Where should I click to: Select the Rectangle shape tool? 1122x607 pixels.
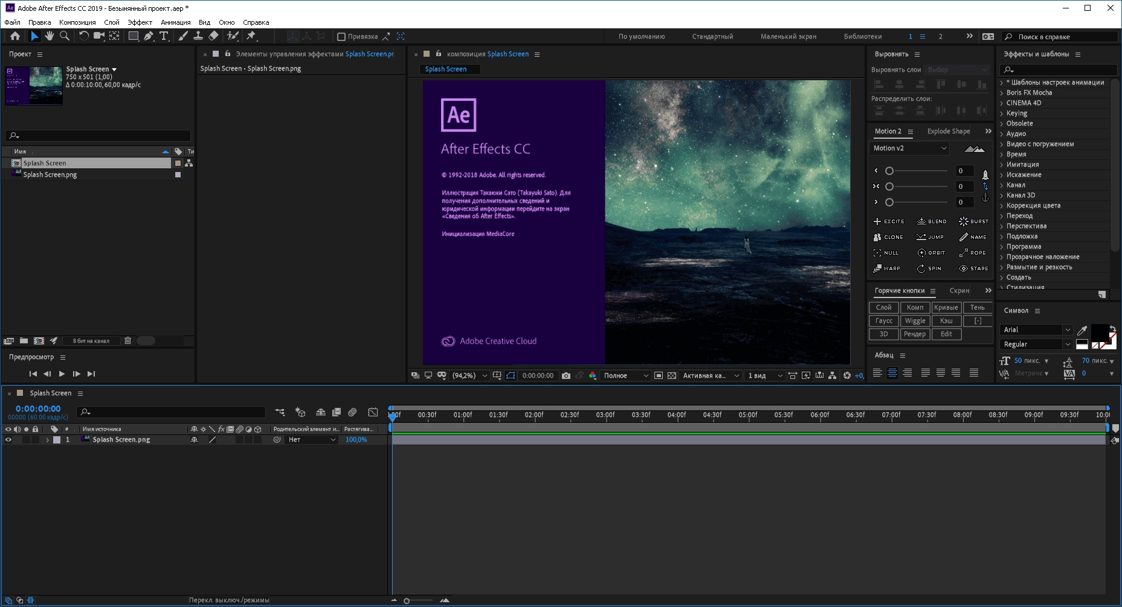[134, 36]
